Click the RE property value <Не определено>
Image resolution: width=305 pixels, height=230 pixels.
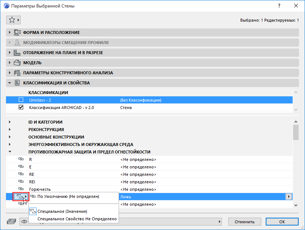click(x=138, y=174)
